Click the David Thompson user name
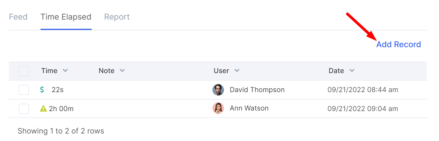 click(257, 90)
